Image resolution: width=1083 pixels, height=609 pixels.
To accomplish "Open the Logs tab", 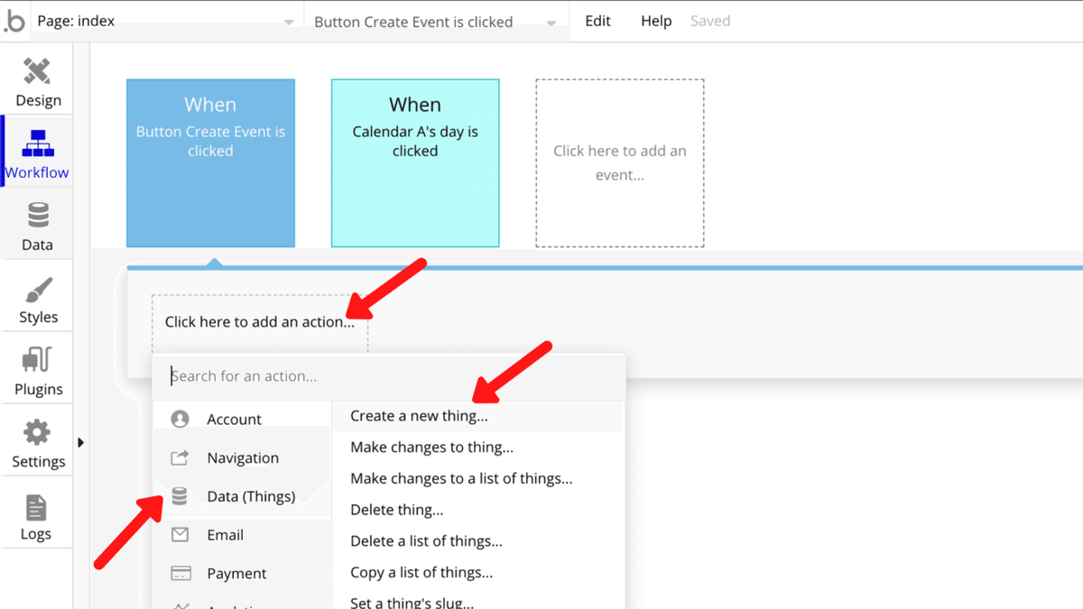I will tap(37, 512).
